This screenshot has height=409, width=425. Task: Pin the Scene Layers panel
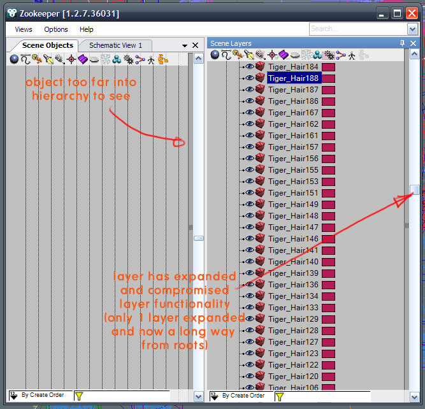coord(402,43)
